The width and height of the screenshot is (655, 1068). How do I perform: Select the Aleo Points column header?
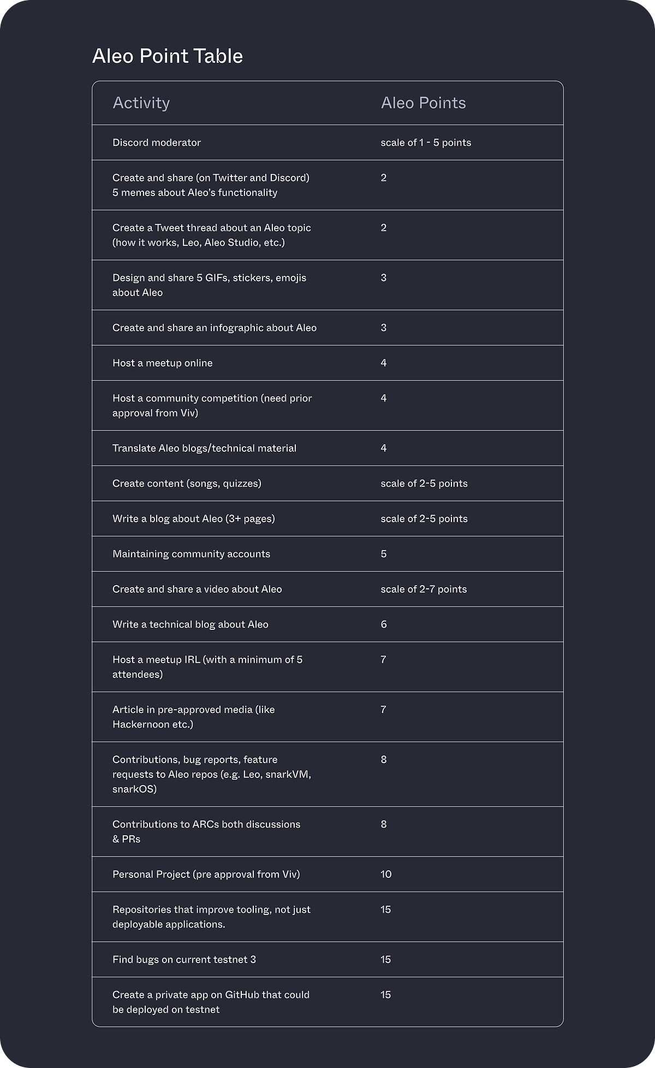point(424,103)
